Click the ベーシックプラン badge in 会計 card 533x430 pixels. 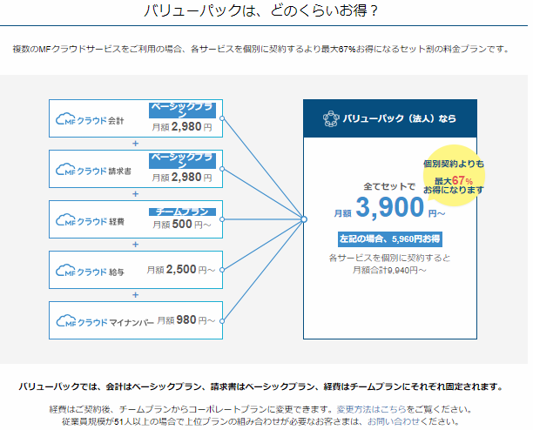coord(182,111)
